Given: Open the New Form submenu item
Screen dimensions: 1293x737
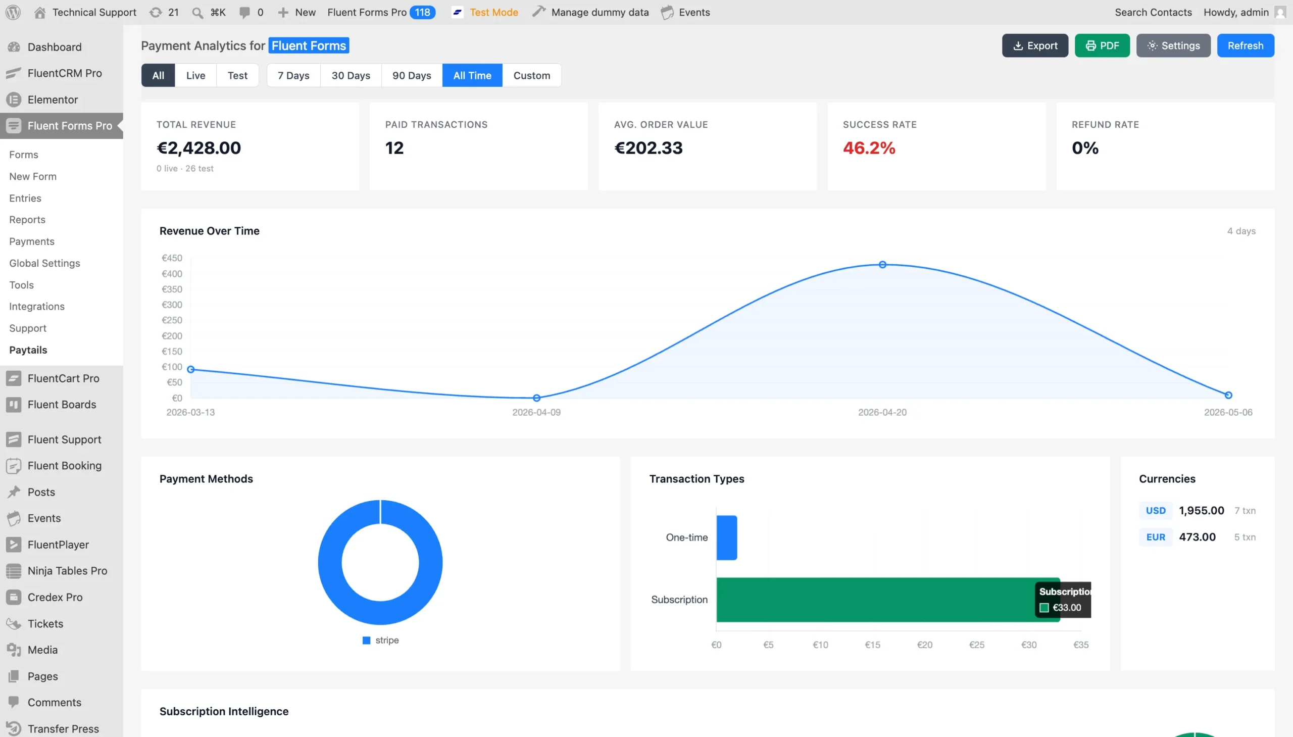Looking at the screenshot, I should click(33, 176).
